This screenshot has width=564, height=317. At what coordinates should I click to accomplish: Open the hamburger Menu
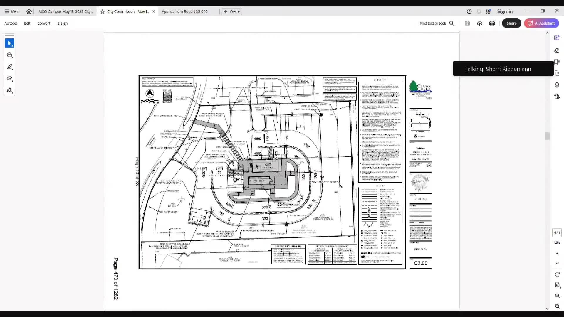pos(12,11)
